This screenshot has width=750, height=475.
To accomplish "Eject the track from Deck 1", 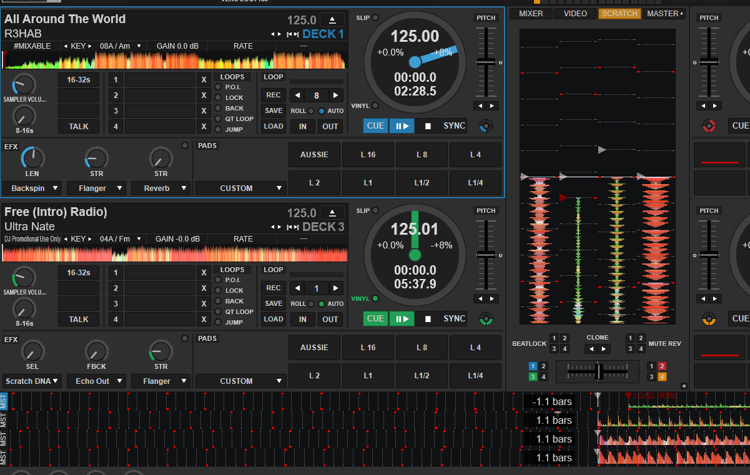I will click(x=332, y=19).
